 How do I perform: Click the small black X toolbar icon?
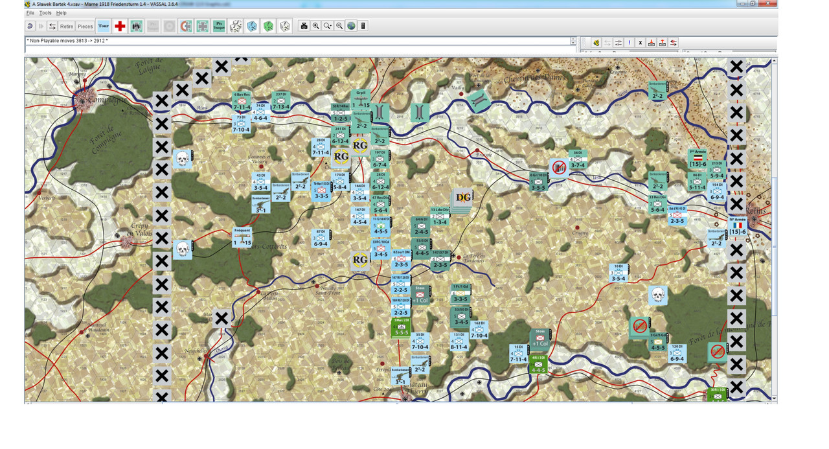coord(640,43)
